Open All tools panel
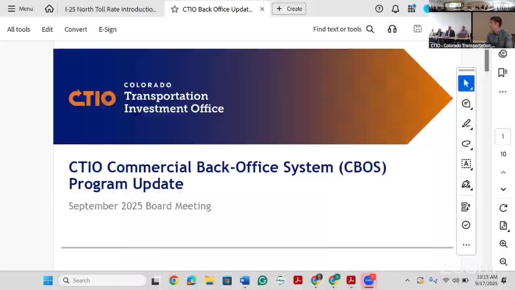515x290 pixels. (x=19, y=29)
